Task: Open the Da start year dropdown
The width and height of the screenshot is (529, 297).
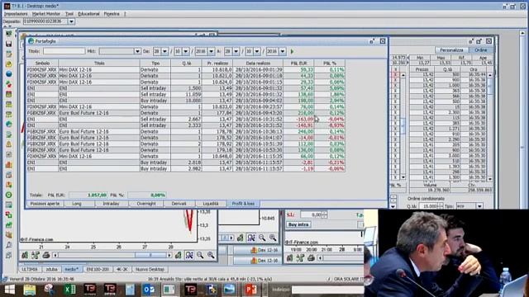Action: tap(212, 51)
